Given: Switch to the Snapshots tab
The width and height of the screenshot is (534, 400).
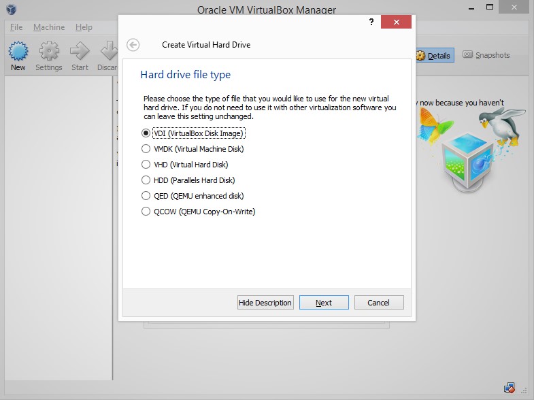Looking at the screenshot, I should point(486,55).
